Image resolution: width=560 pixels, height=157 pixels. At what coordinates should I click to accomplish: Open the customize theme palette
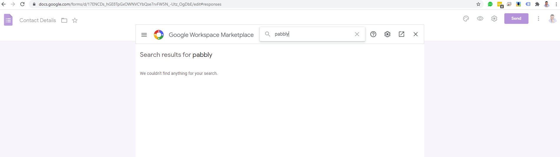pyautogui.click(x=466, y=19)
